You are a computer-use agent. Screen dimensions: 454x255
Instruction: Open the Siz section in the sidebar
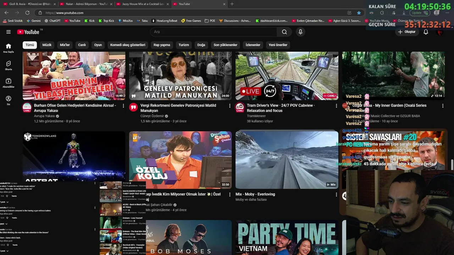coord(9,101)
